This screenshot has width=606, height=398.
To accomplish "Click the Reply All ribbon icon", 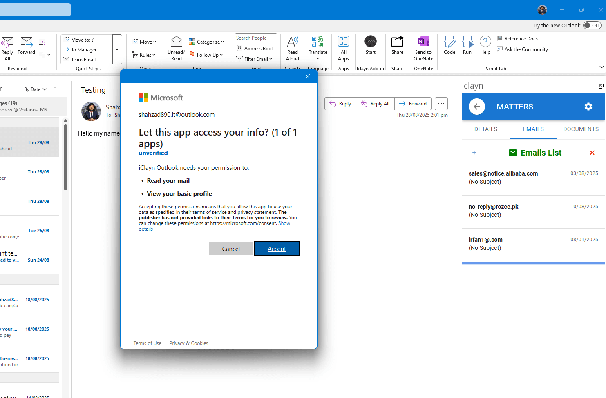I will (x=7, y=48).
